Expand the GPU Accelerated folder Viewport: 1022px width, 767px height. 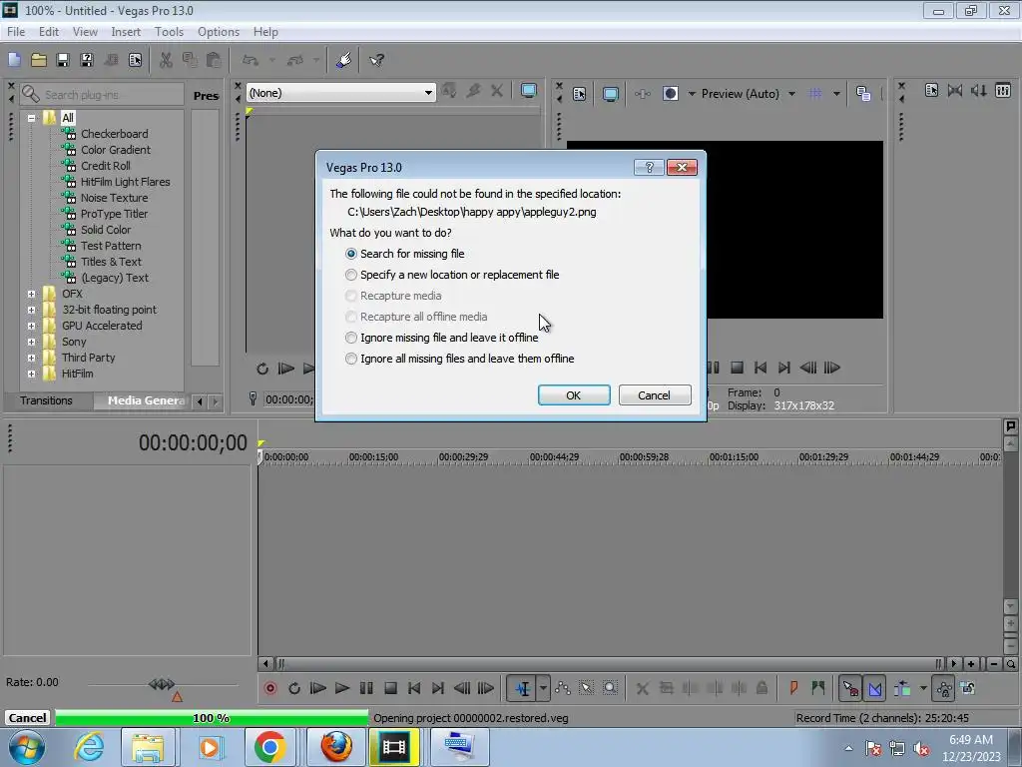(31, 327)
